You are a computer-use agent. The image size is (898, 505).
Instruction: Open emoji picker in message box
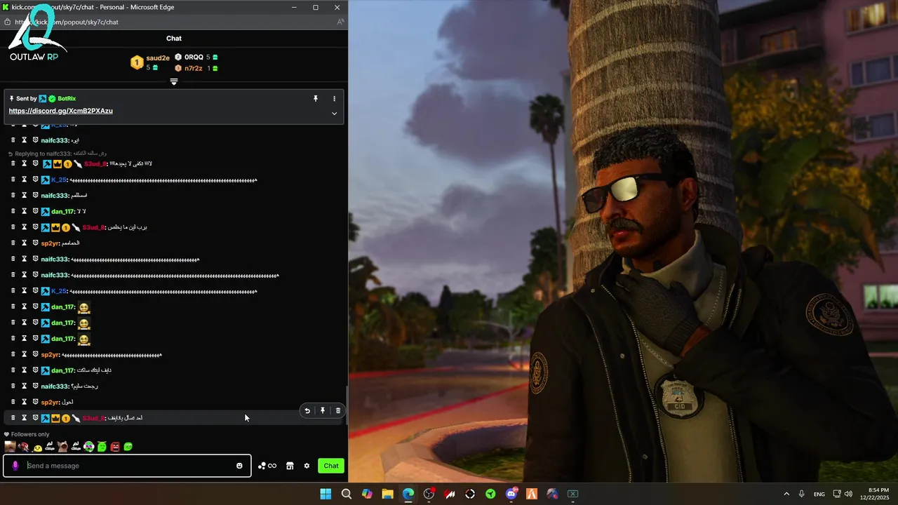click(x=239, y=466)
